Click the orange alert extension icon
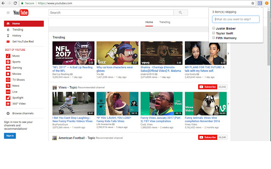Viewport: 271px width, 169px height. point(267,3)
